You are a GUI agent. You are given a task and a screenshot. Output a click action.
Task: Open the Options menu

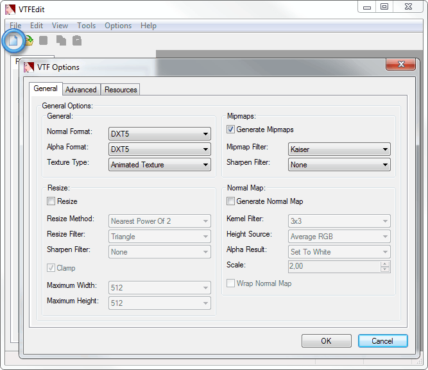coord(118,26)
